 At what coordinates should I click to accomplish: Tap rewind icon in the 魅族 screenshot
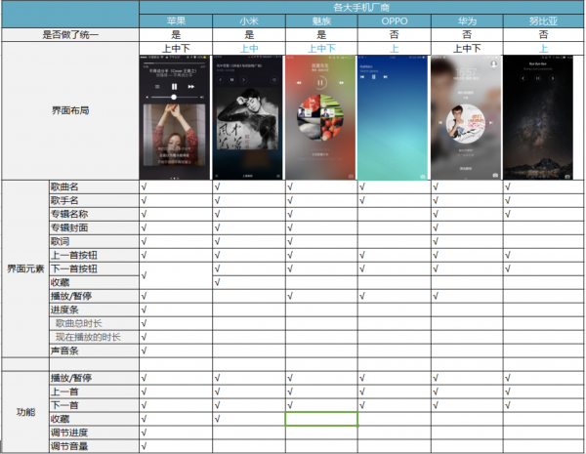tap(299, 83)
